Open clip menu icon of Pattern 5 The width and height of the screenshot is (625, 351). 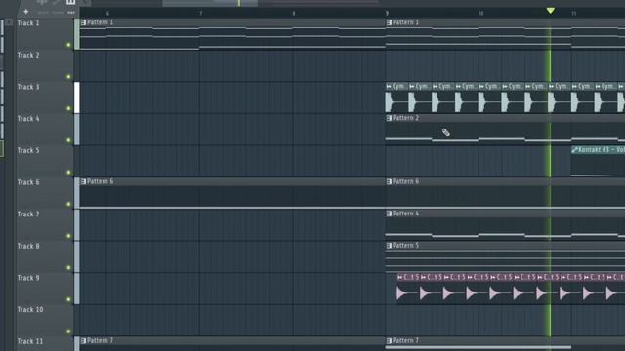tap(389, 246)
